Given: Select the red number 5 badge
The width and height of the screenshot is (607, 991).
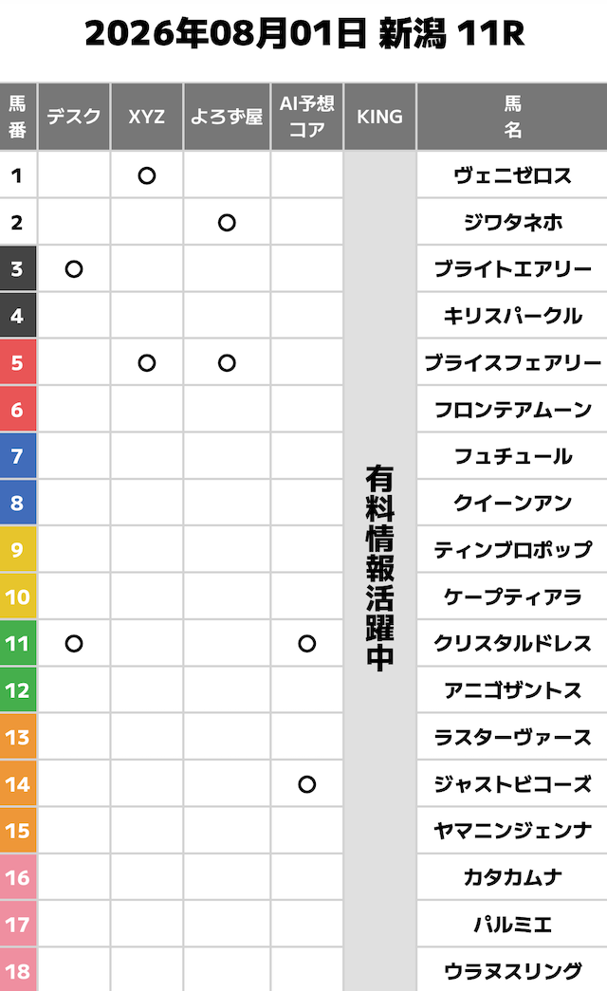Looking at the screenshot, I should point(18,363).
